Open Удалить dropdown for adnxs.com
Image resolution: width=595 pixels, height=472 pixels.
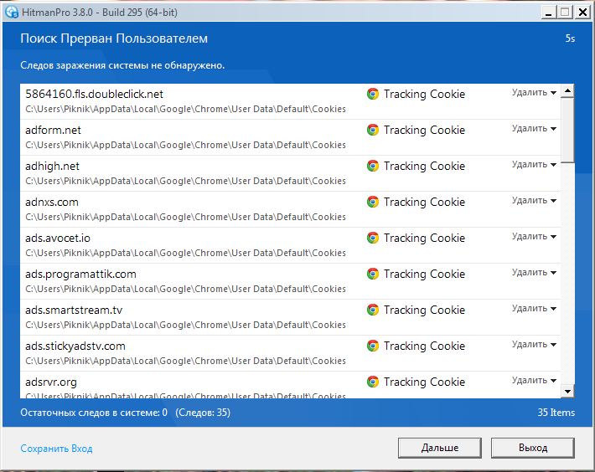click(534, 200)
